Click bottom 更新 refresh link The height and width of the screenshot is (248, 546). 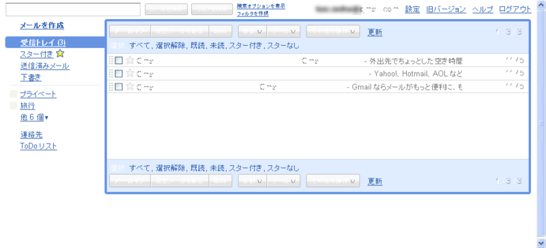(375, 182)
